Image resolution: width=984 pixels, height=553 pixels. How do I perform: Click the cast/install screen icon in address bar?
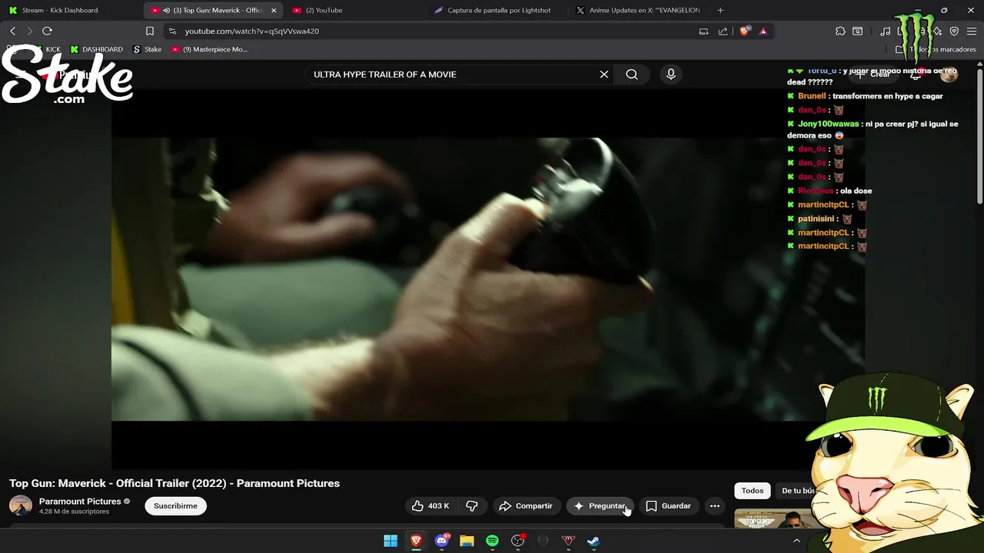(703, 31)
